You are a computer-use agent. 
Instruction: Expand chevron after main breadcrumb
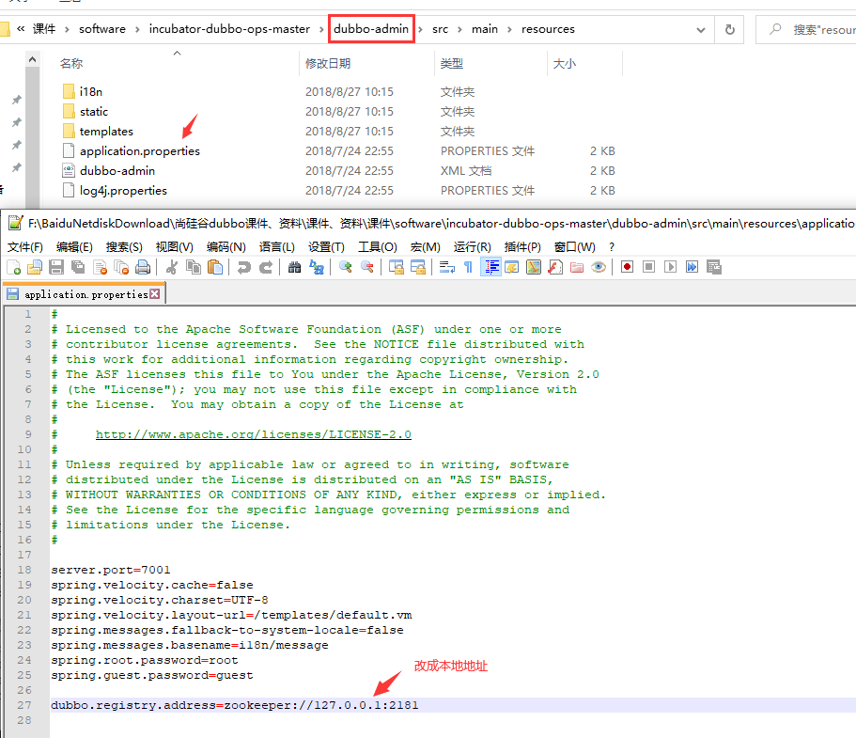tap(509, 29)
